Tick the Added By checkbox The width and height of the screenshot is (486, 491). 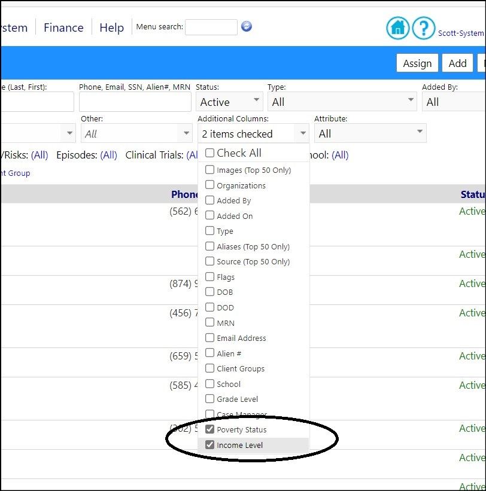[209, 200]
